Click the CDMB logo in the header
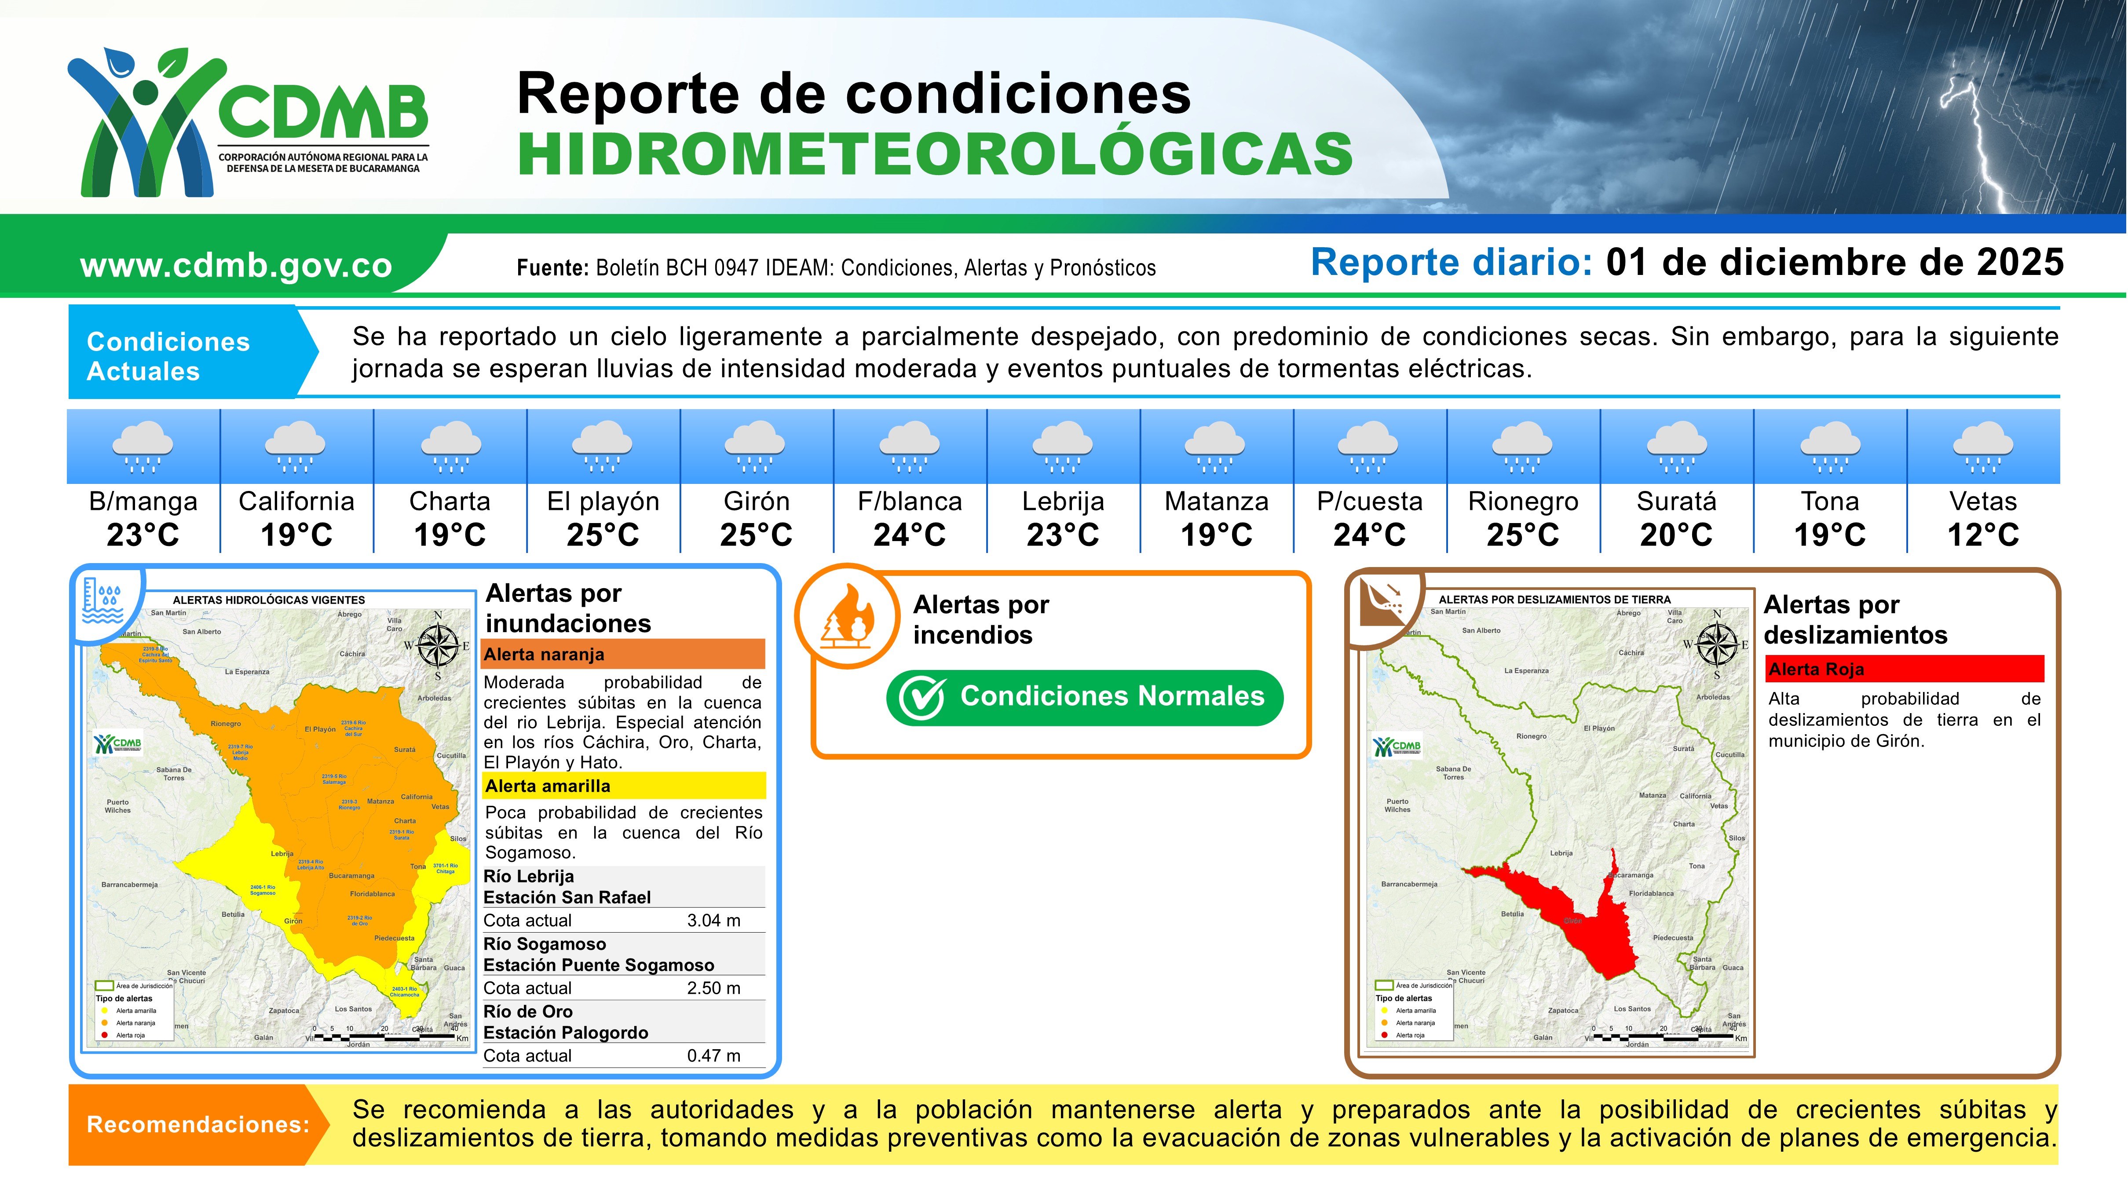Viewport: 2128px width, 1197px height. tap(248, 122)
